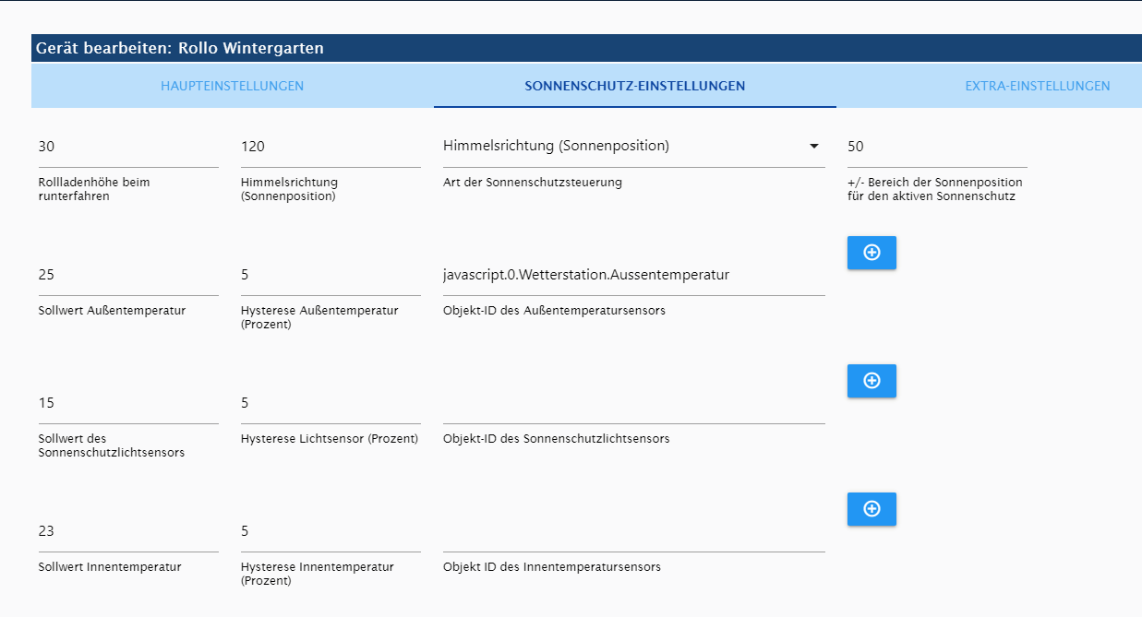Viewport: 1142px width, 617px height.
Task: Edit Sollwert des Sonnenschutzlichtsensors field
Action: point(128,403)
